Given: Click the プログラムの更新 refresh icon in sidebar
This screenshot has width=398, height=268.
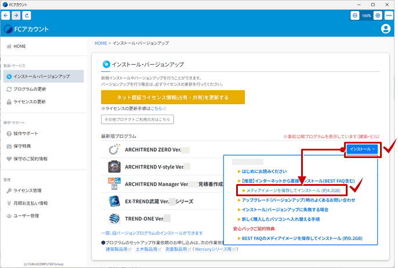Looking at the screenshot, I should pos(9,89).
